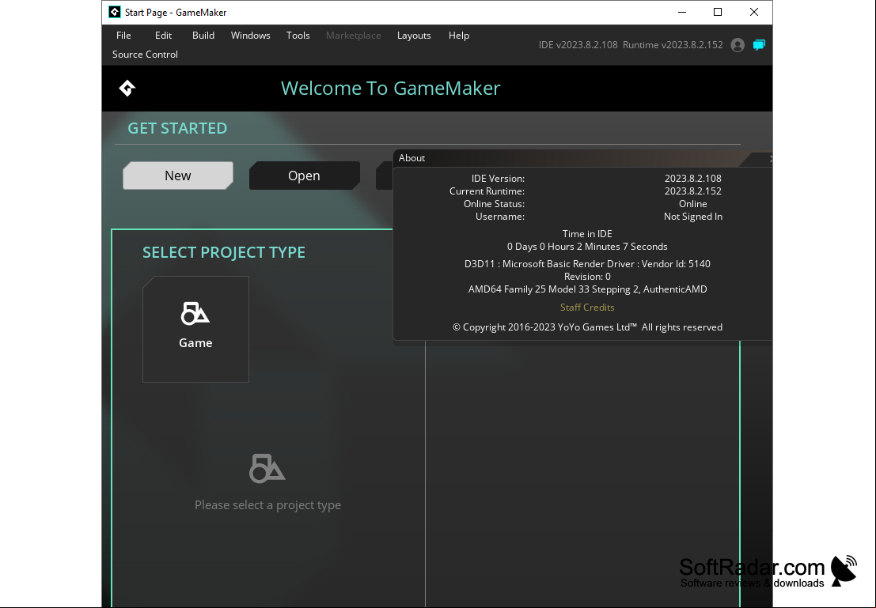This screenshot has width=876, height=608.
Task: Click the About dialog title bar
Action: 582,158
